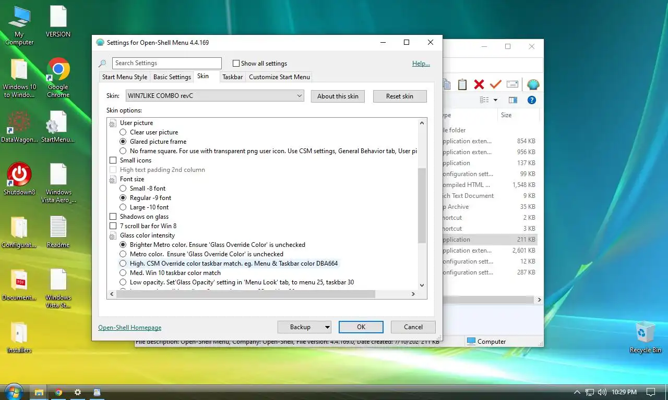Select the High. CSM Override color radio option
Image resolution: width=668 pixels, height=400 pixels.
(123, 264)
